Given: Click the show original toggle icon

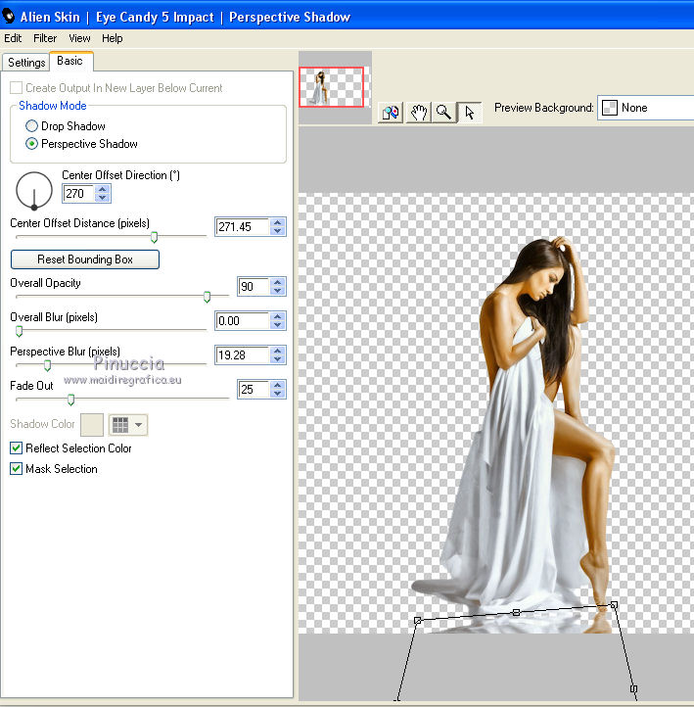Looking at the screenshot, I should pos(391,112).
